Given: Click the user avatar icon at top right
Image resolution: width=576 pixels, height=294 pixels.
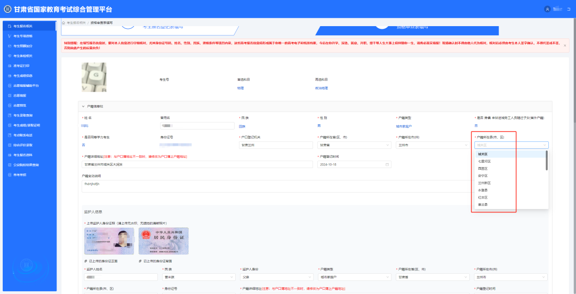Looking at the screenshot, I should 547,9.
